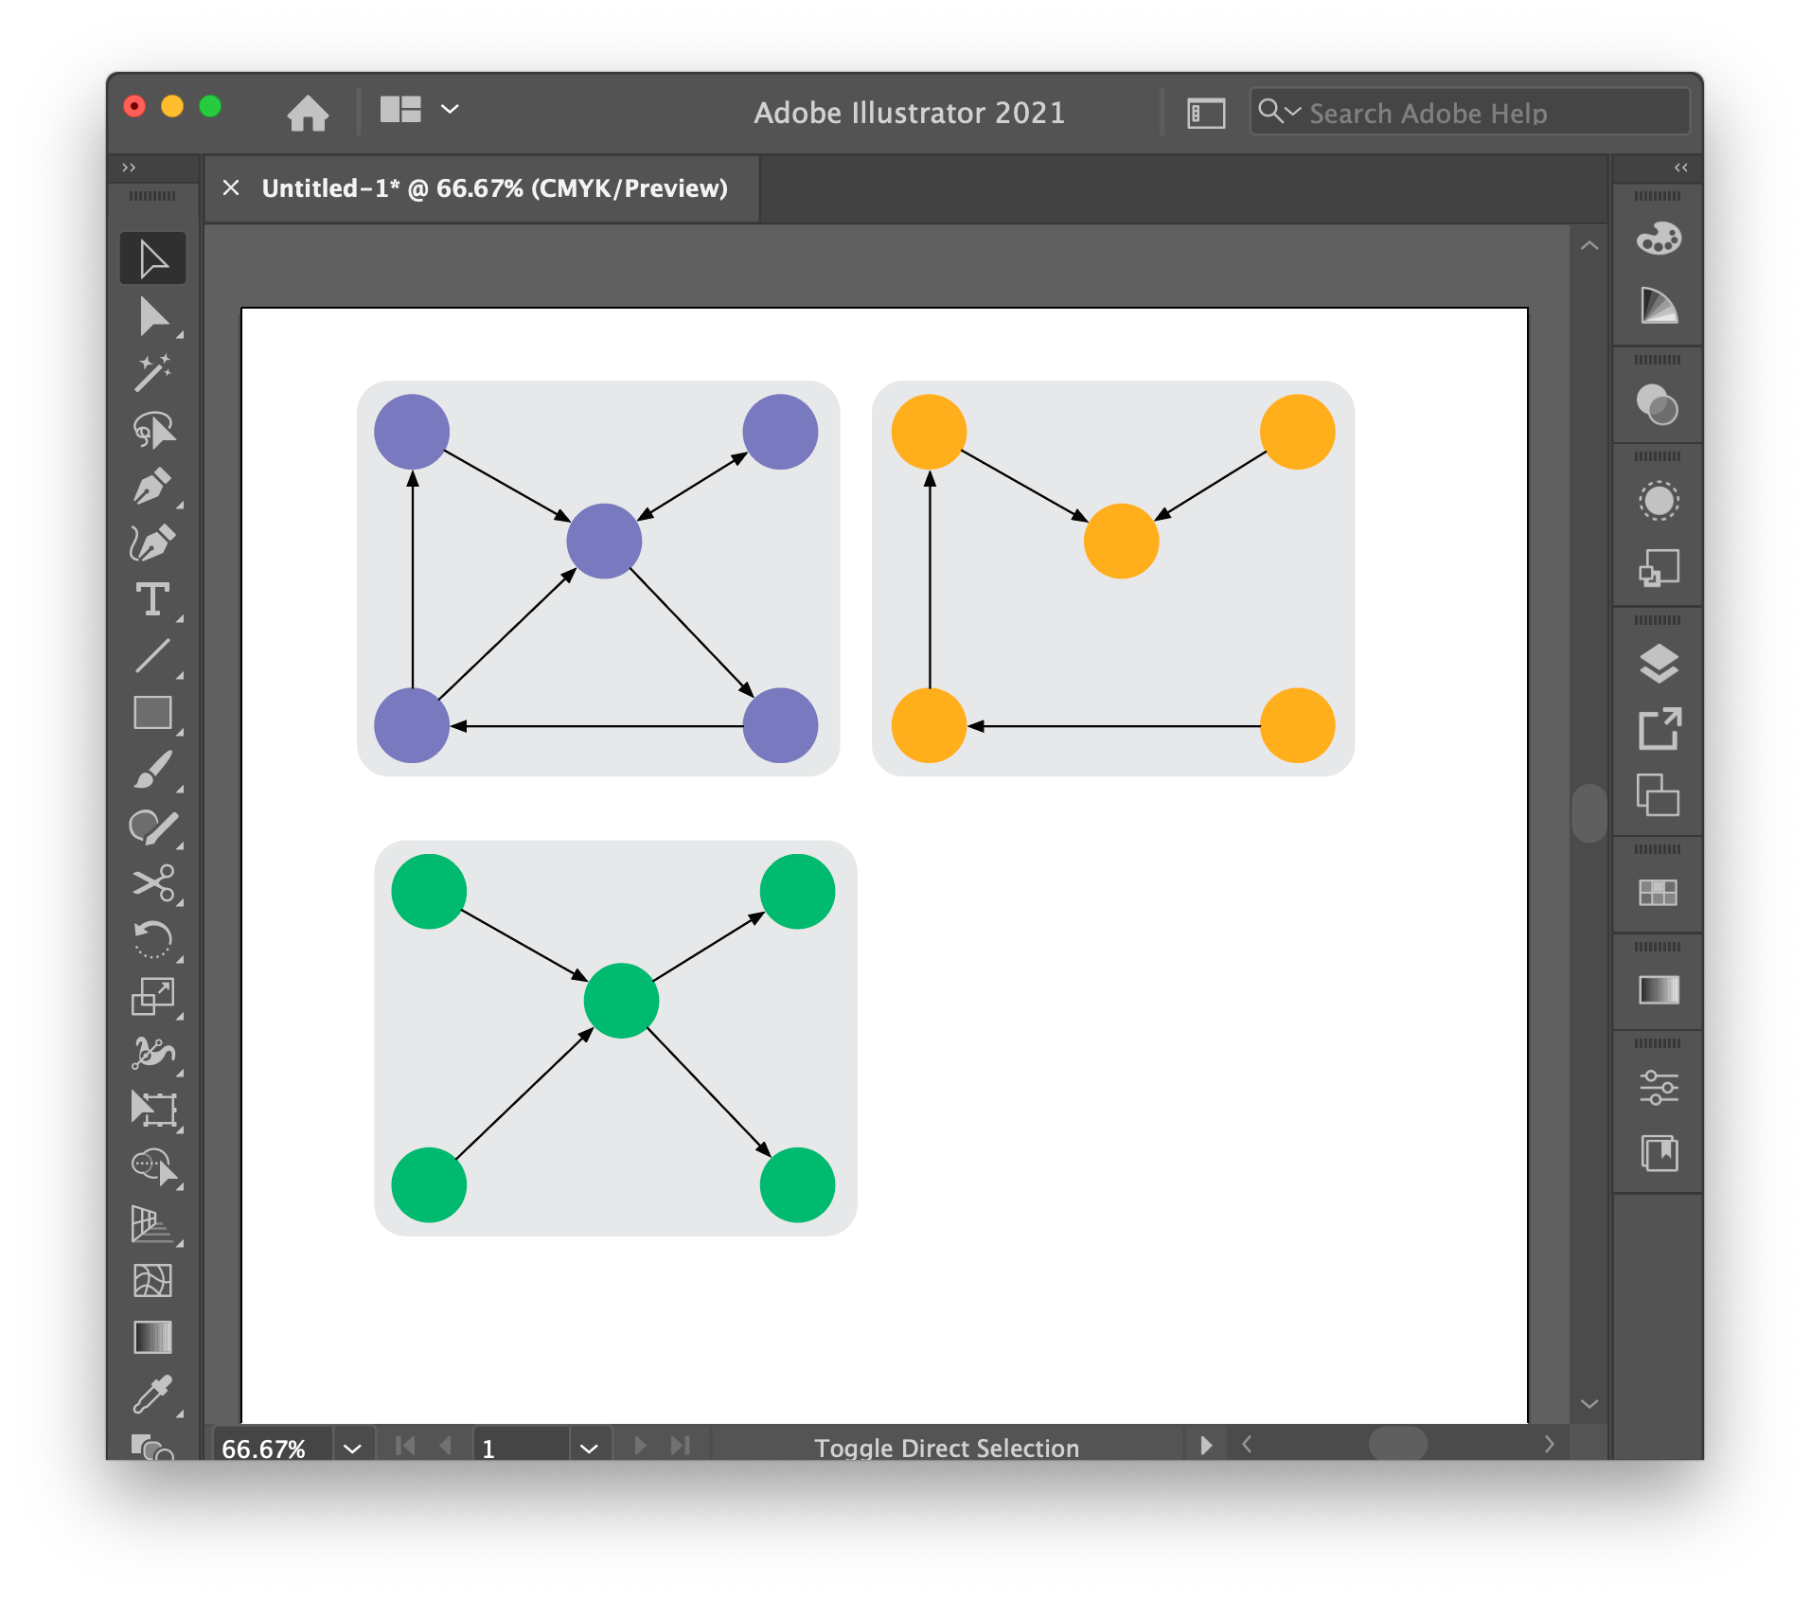Click the horizontal scrollbar left arrow
Image resolution: width=1810 pixels, height=1600 pixels.
click(1247, 1444)
